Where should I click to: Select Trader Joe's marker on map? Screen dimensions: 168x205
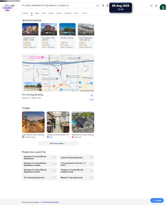pyautogui.click(x=80, y=82)
